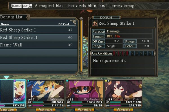Viewport: 169px width, 112px height.
Task: Click the donum icon beside Red Sheep Strike I title
Action: pos(95,23)
